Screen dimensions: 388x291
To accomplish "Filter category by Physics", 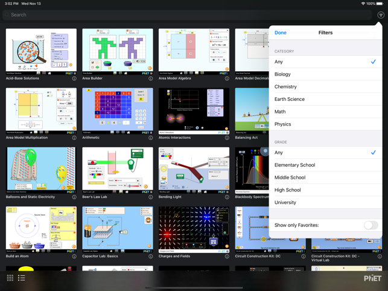I will pyautogui.click(x=325, y=124).
